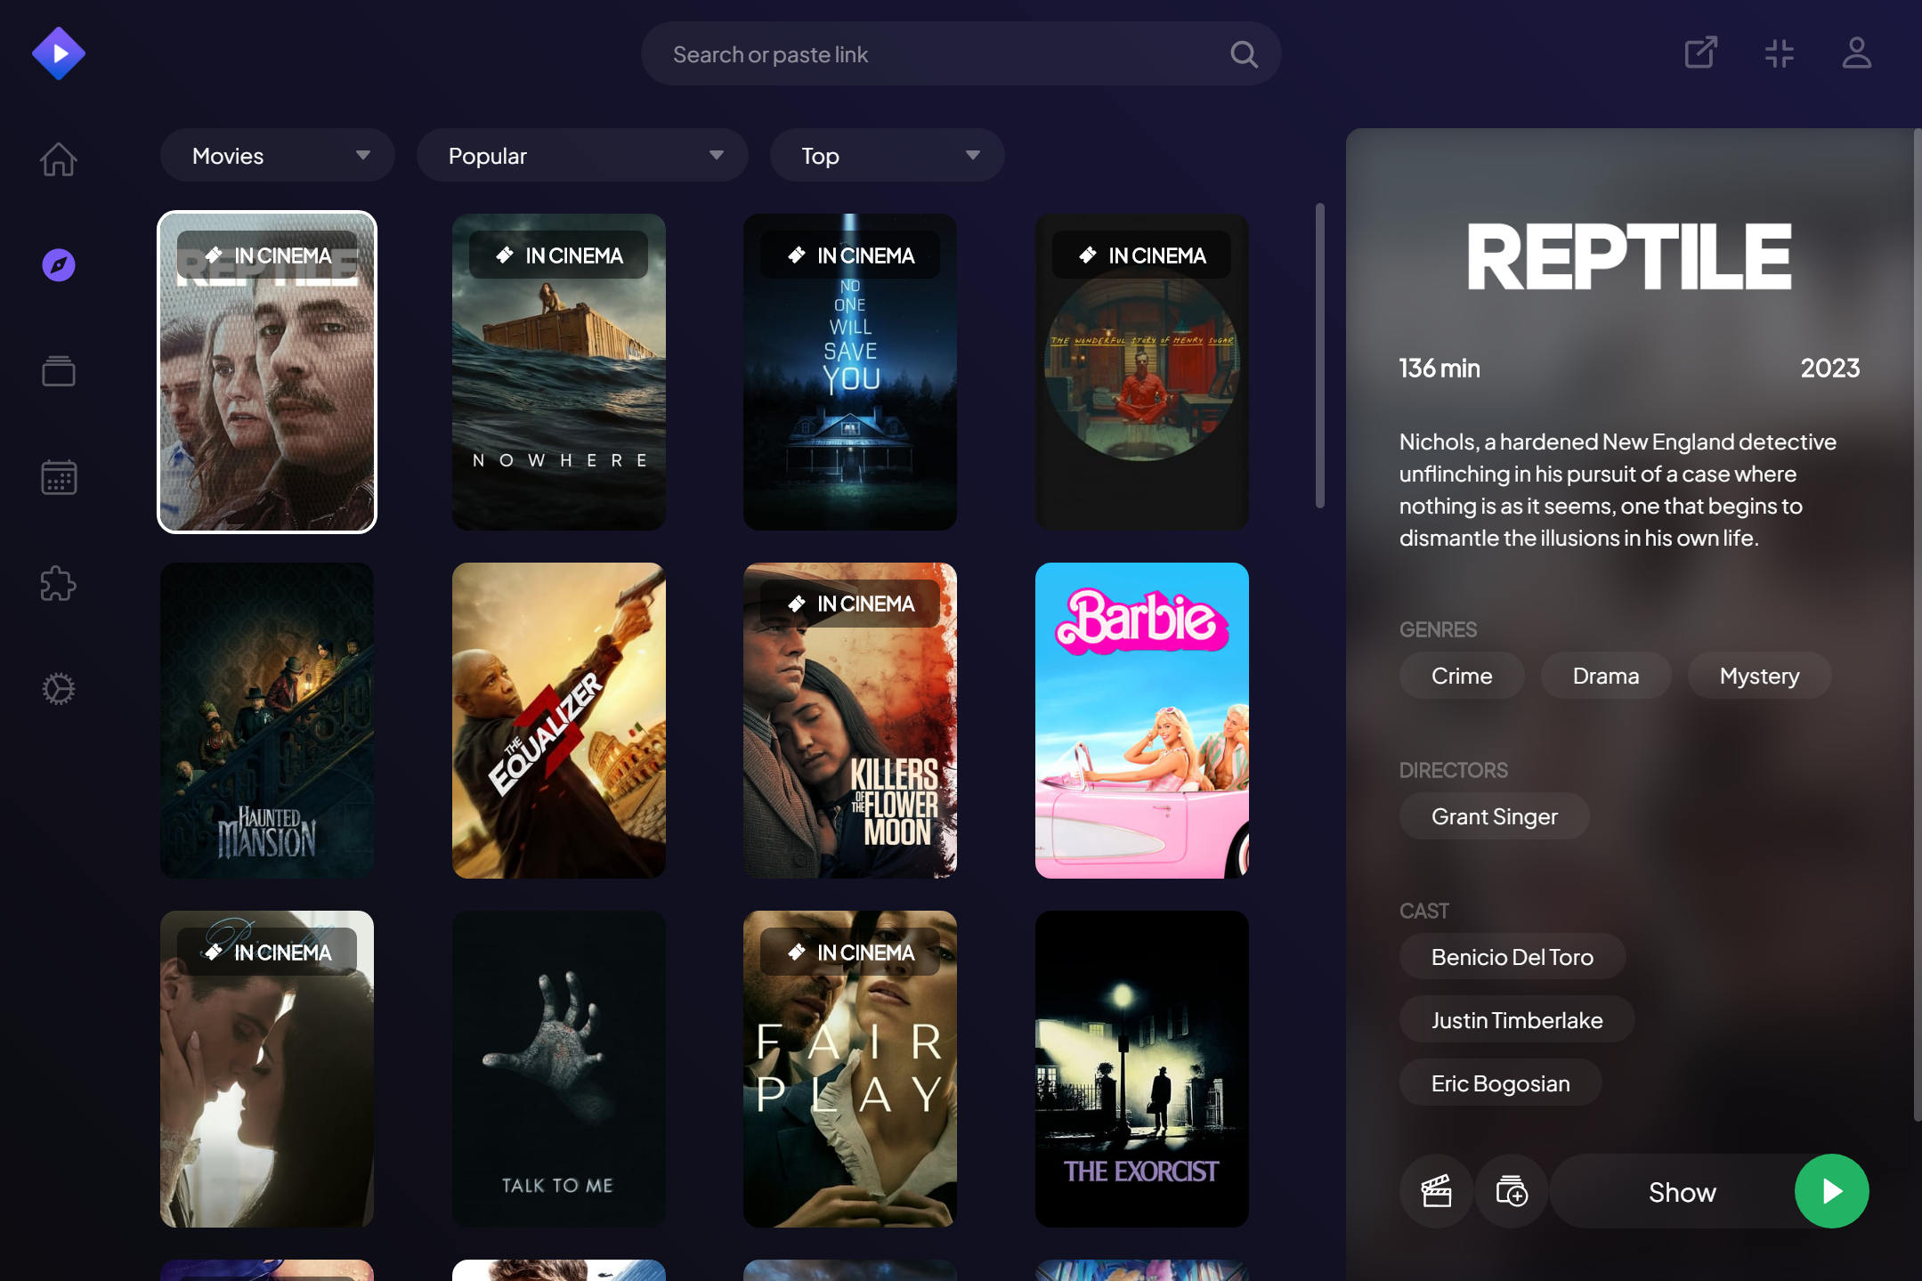
Task: Expand the Popular catalog dropdown
Action: [x=582, y=156]
